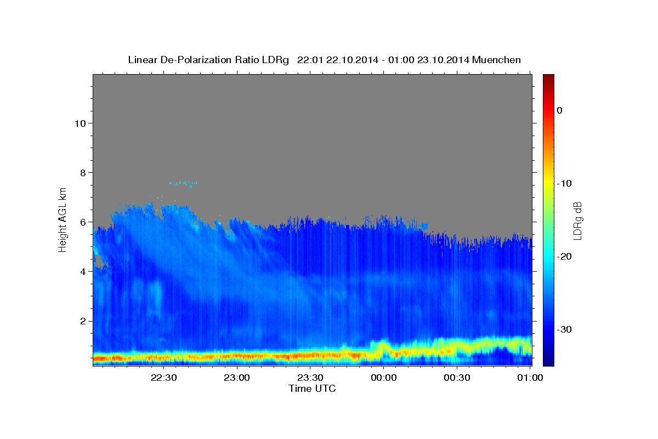Click the dark red top of the colorbar
Viewport: 658px width, 439px height.
pos(548,78)
